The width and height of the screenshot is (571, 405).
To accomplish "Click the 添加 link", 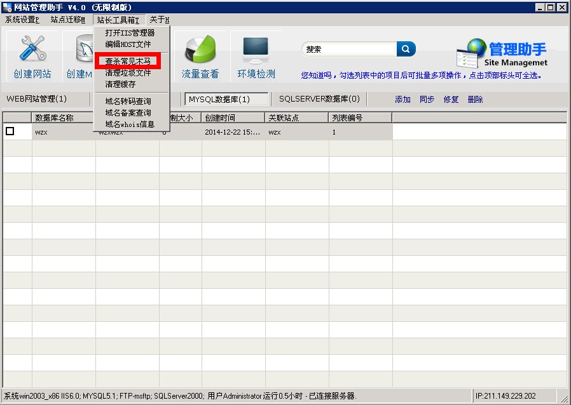I will [402, 100].
